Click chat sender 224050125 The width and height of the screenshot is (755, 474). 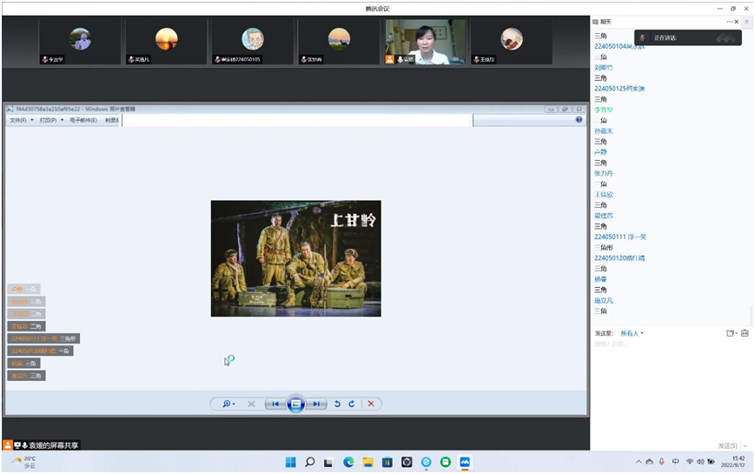[619, 88]
